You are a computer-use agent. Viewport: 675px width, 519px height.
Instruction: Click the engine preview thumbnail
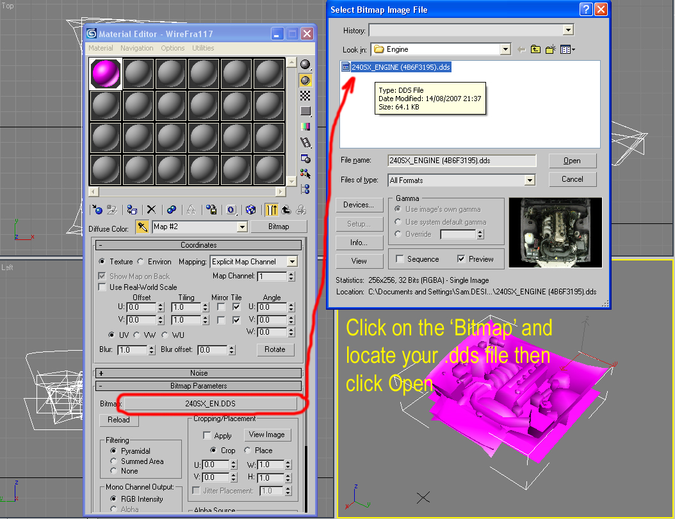point(555,232)
